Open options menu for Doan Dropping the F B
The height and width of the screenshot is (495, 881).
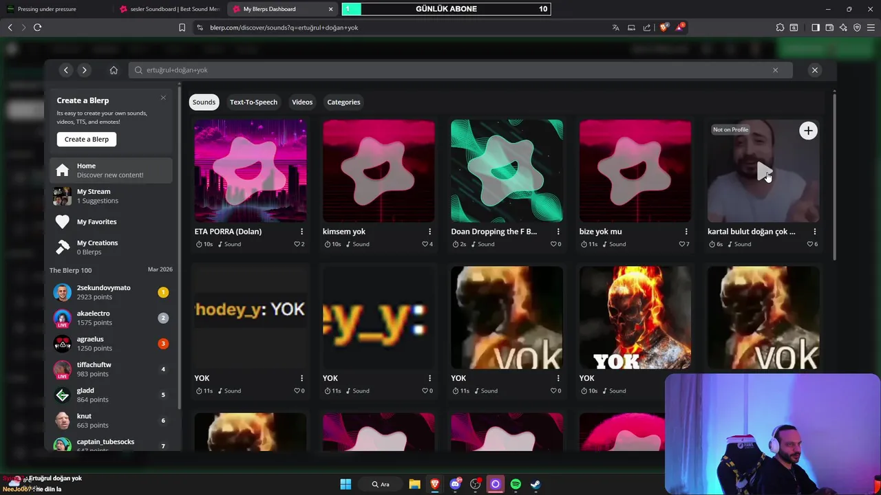click(x=558, y=232)
